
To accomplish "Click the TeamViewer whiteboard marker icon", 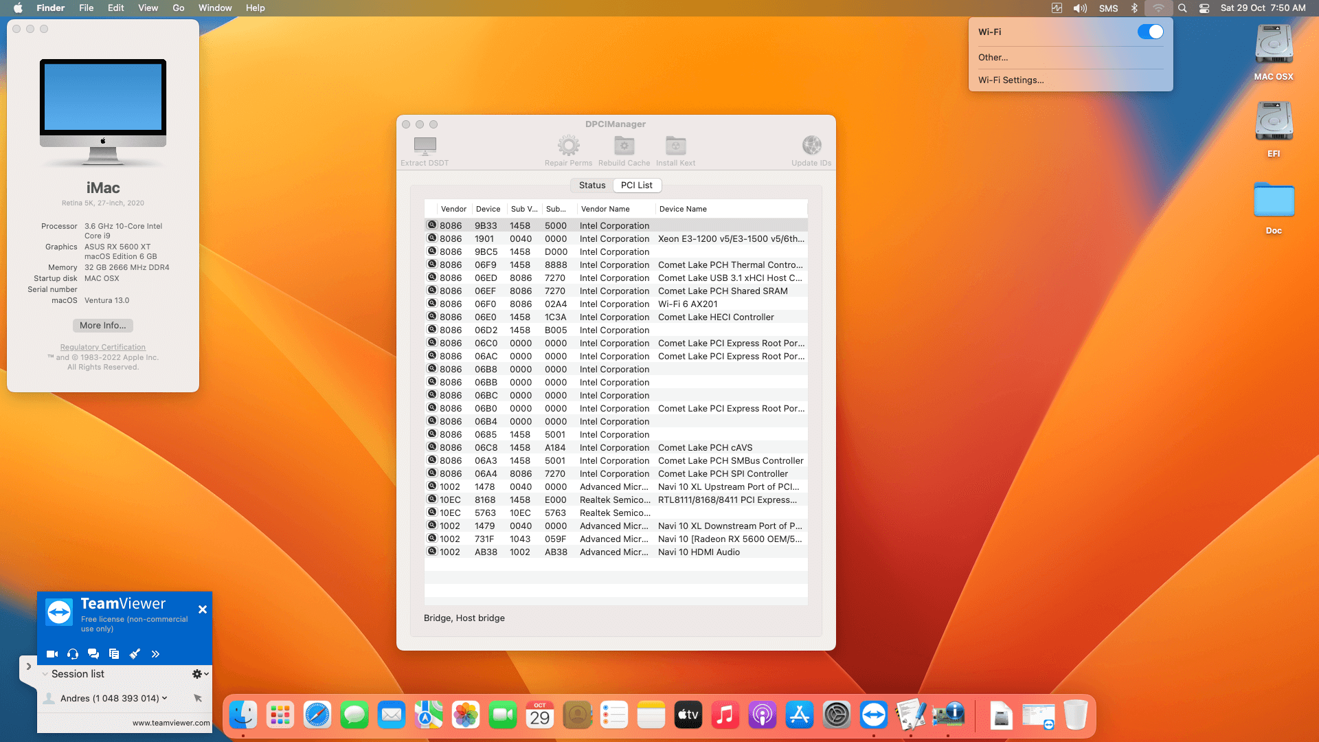I will tap(135, 654).
